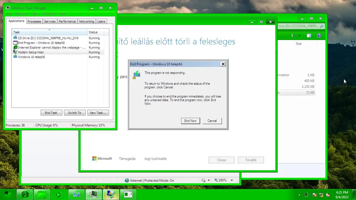Select the 72 KB file row in Explorer
Screen dimensions: 356x200
[x=296, y=92]
